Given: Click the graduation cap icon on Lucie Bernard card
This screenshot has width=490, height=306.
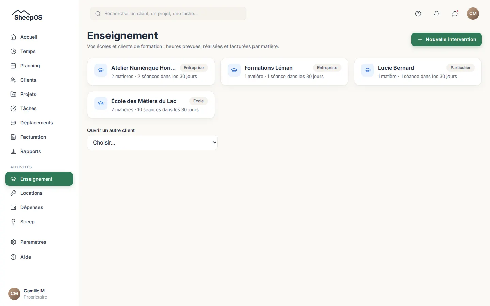Looking at the screenshot, I should click(x=367, y=70).
